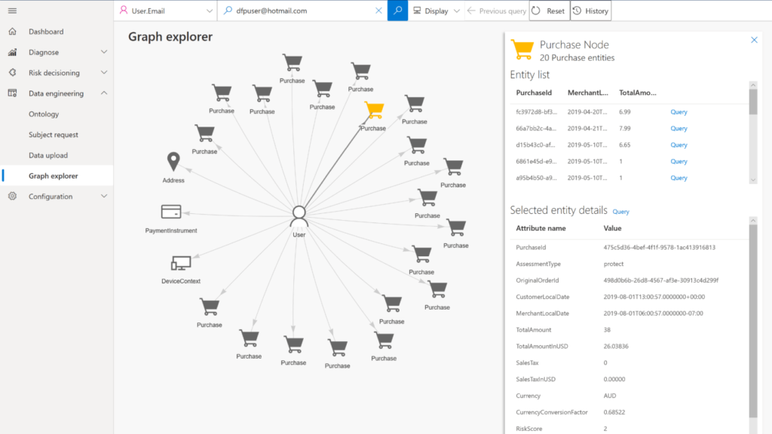
Task: Click the large Purchase Node cart icon in panel
Action: (x=522, y=49)
